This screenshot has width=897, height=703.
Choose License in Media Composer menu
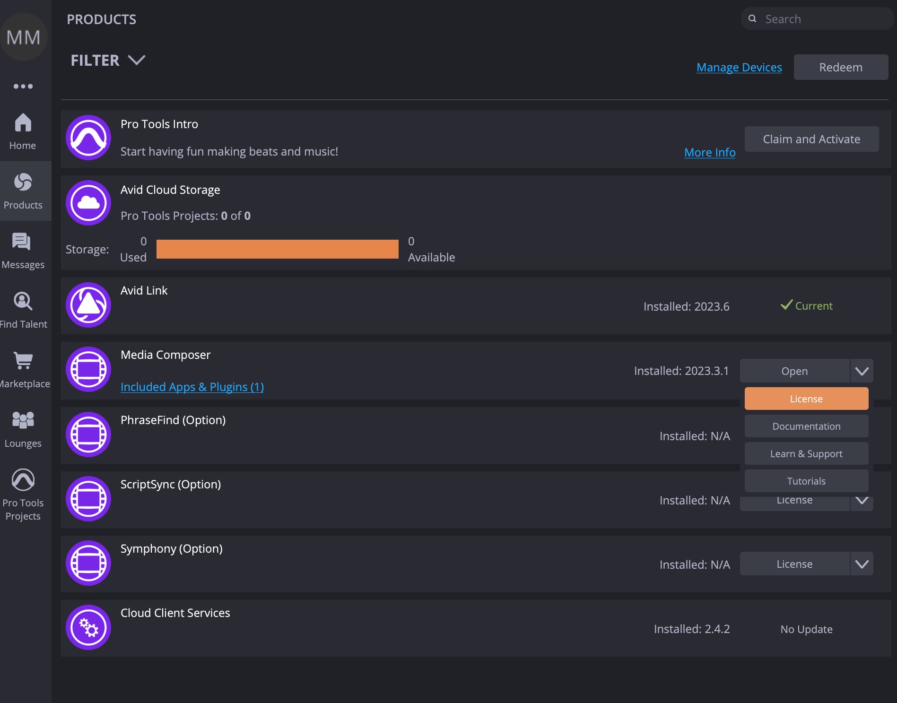tap(806, 399)
